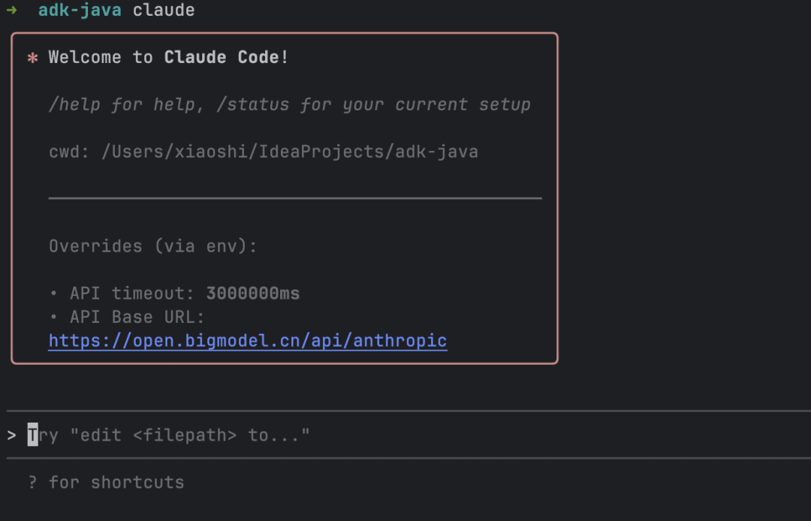Click the 'API timeout:' label text

[132, 294]
